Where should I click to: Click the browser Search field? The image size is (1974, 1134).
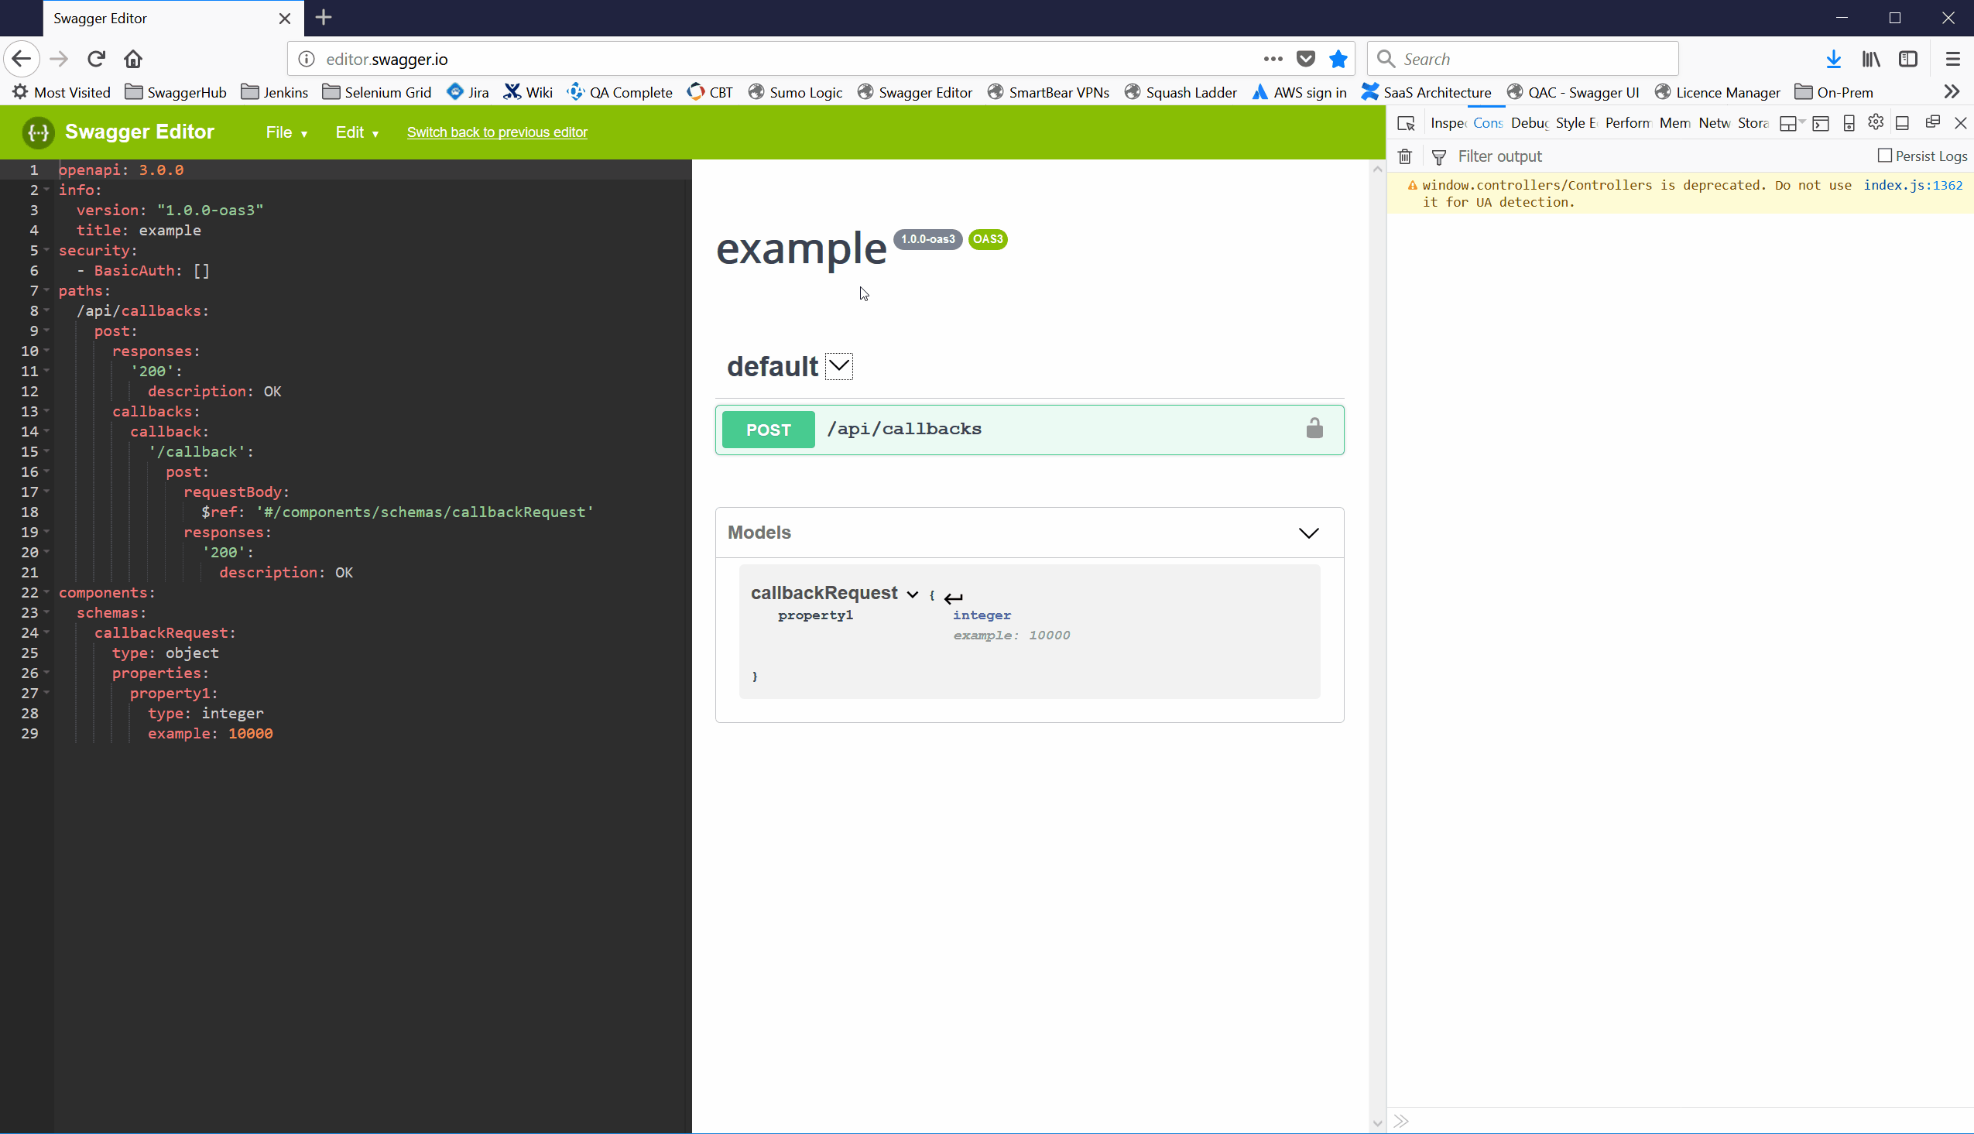coord(1523,59)
